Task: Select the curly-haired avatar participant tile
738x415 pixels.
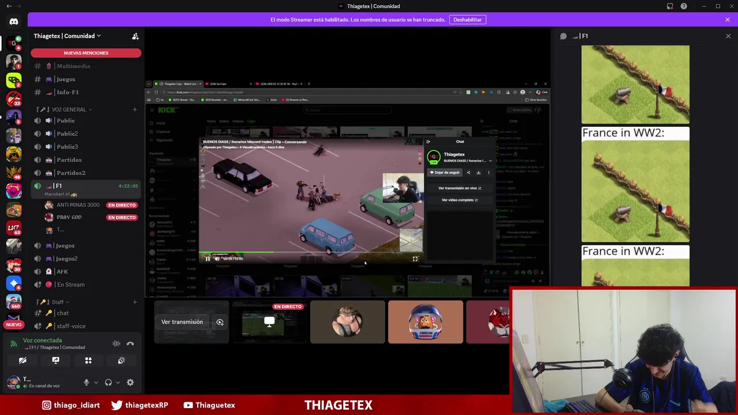Action: (x=347, y=322)
